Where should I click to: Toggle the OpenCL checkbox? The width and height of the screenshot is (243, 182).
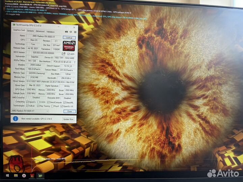pyautogui.click(x=27, y=102)
